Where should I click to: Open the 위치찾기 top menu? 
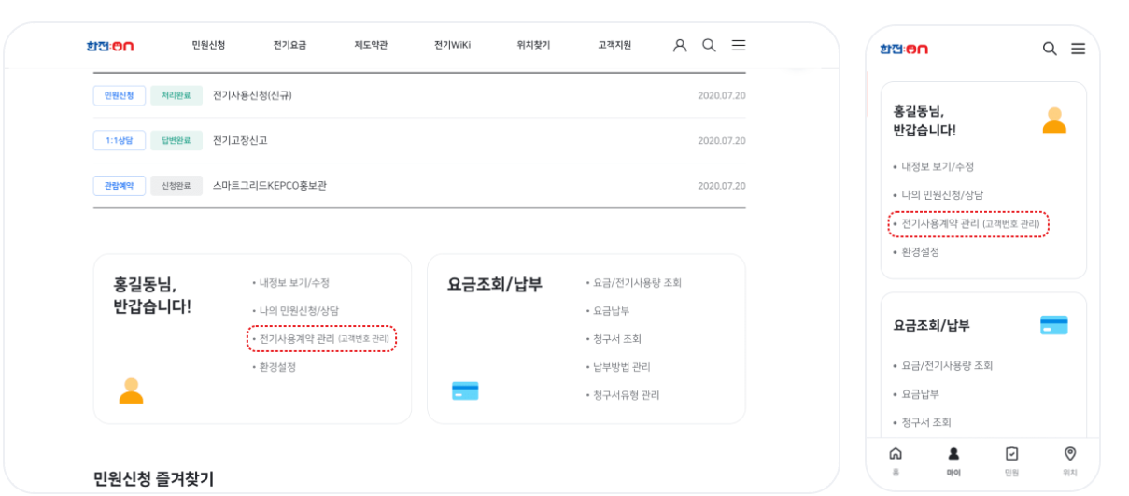point(533,45)
